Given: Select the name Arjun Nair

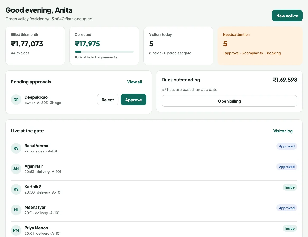Looking at the screenshot, I should (x=33, y=166).
